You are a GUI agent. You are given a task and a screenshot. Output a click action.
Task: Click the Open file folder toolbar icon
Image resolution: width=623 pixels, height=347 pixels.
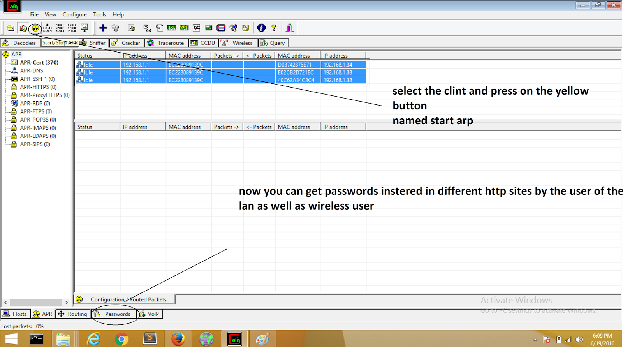(x=11, y=28)
